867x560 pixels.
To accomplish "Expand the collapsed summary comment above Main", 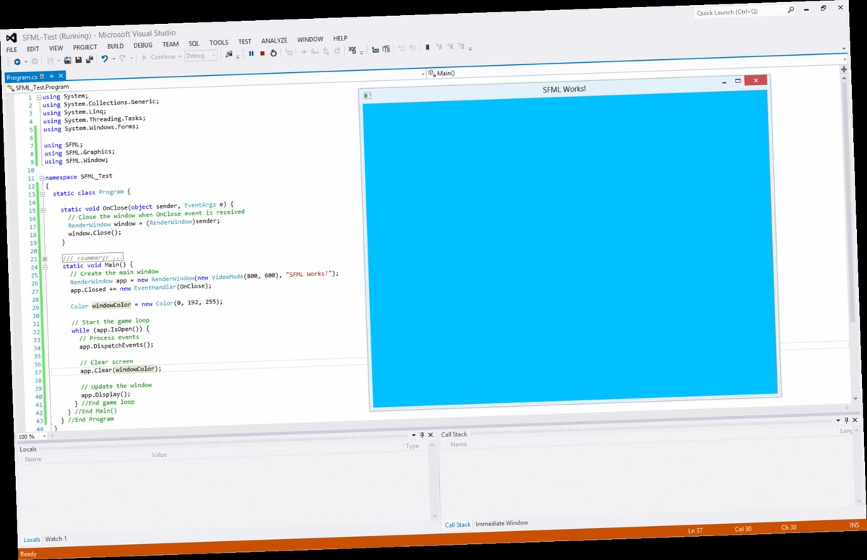I will [43, 257].
